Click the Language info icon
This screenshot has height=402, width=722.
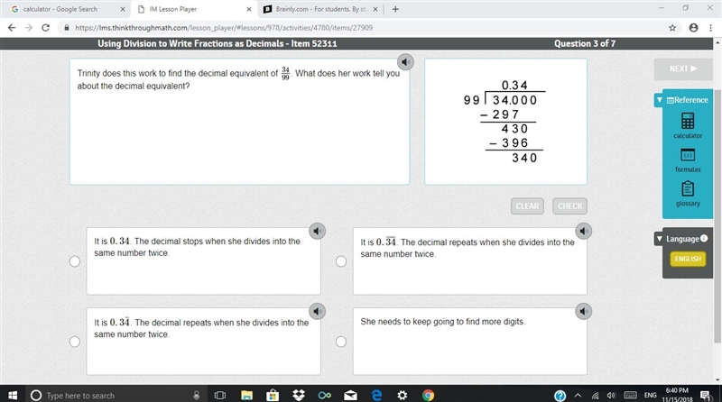[x=704, y=238]
